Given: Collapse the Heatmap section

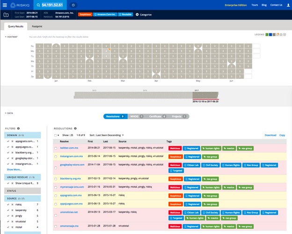Looking at the screenshot, I should click(x=11, y=37).
